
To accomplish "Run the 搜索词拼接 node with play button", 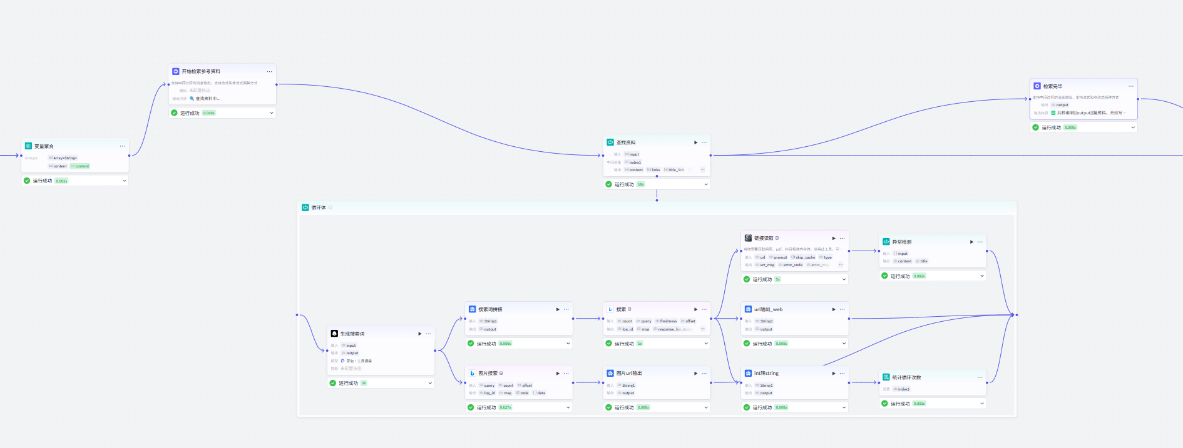I will [x=558, y=309].
